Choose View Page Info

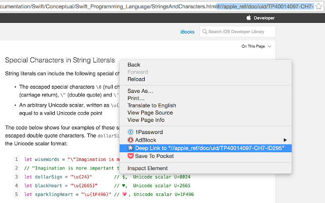click(x=146, y=120)
